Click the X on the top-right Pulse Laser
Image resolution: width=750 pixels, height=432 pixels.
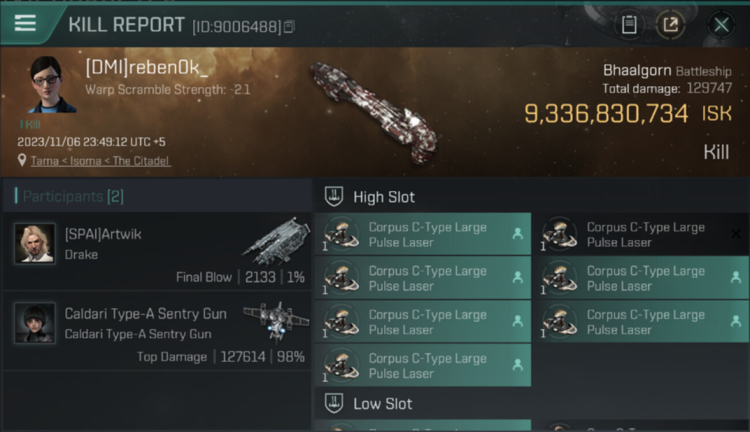point(736,233)
